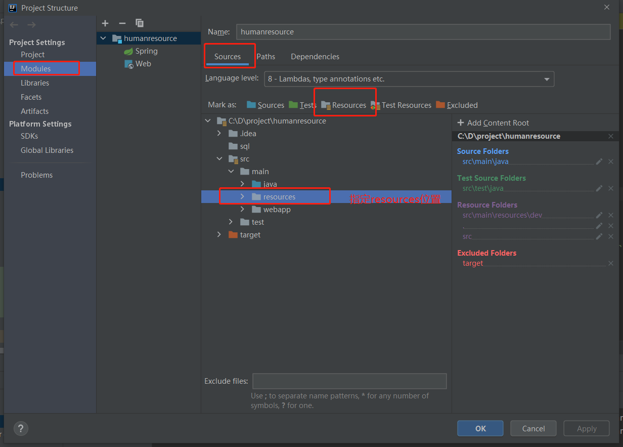Select the Web facet under humanresource
Viewport: 623px width, 447px height.
(x=142, y=64)
